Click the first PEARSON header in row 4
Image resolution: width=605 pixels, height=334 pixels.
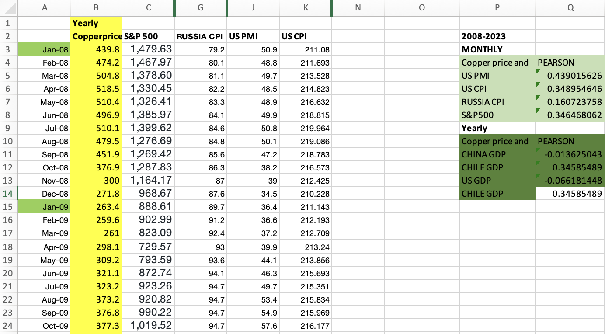[x=570, y=63]
